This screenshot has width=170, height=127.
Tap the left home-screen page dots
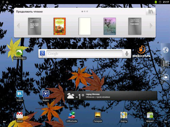(x=4, y=122)
